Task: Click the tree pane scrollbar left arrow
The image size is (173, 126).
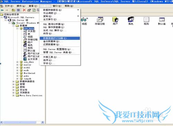Action: [x=1, y=122]
